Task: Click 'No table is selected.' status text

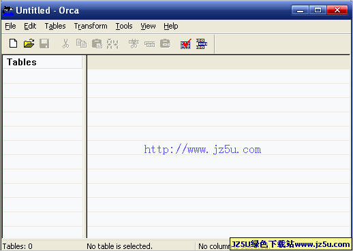Action: coord(119,246)
